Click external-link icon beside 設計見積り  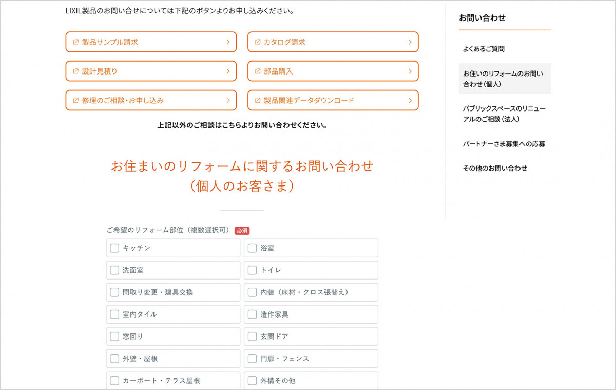tap(75, 71)
